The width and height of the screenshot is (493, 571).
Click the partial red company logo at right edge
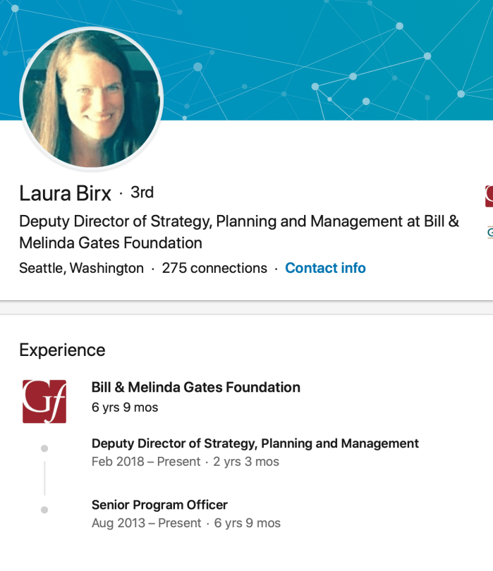489,196
